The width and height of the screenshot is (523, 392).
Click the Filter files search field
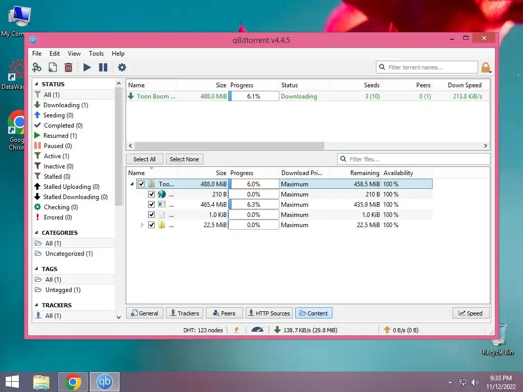(x=413, y=159)
